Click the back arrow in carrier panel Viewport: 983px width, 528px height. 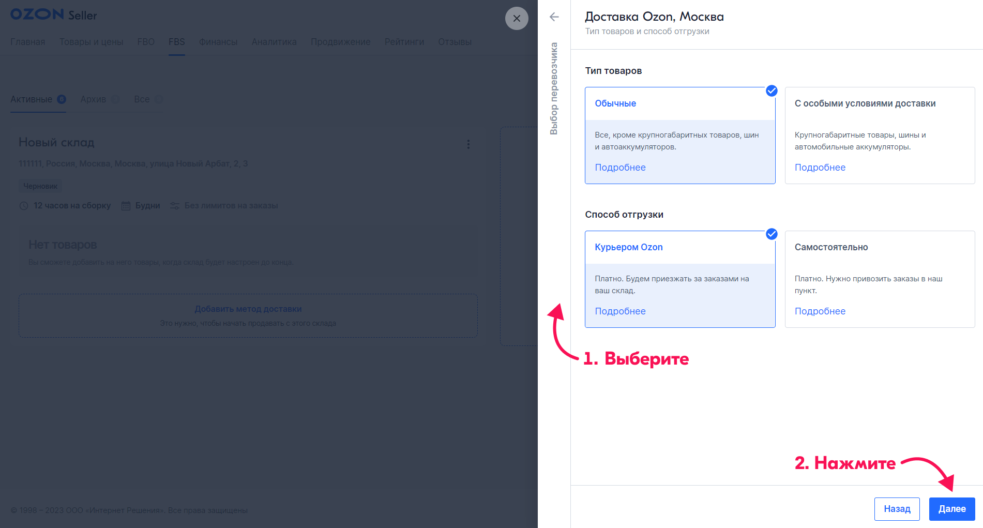tap(554, 17)
